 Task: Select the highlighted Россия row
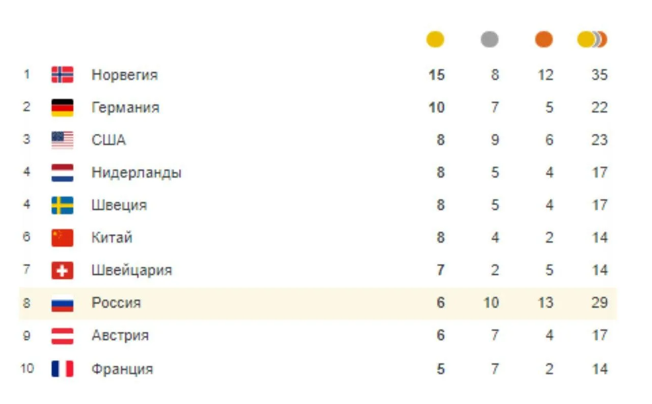(x=318, y=303)
